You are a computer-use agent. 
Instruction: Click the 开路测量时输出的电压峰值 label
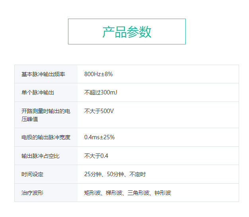[x=46, y=115]
